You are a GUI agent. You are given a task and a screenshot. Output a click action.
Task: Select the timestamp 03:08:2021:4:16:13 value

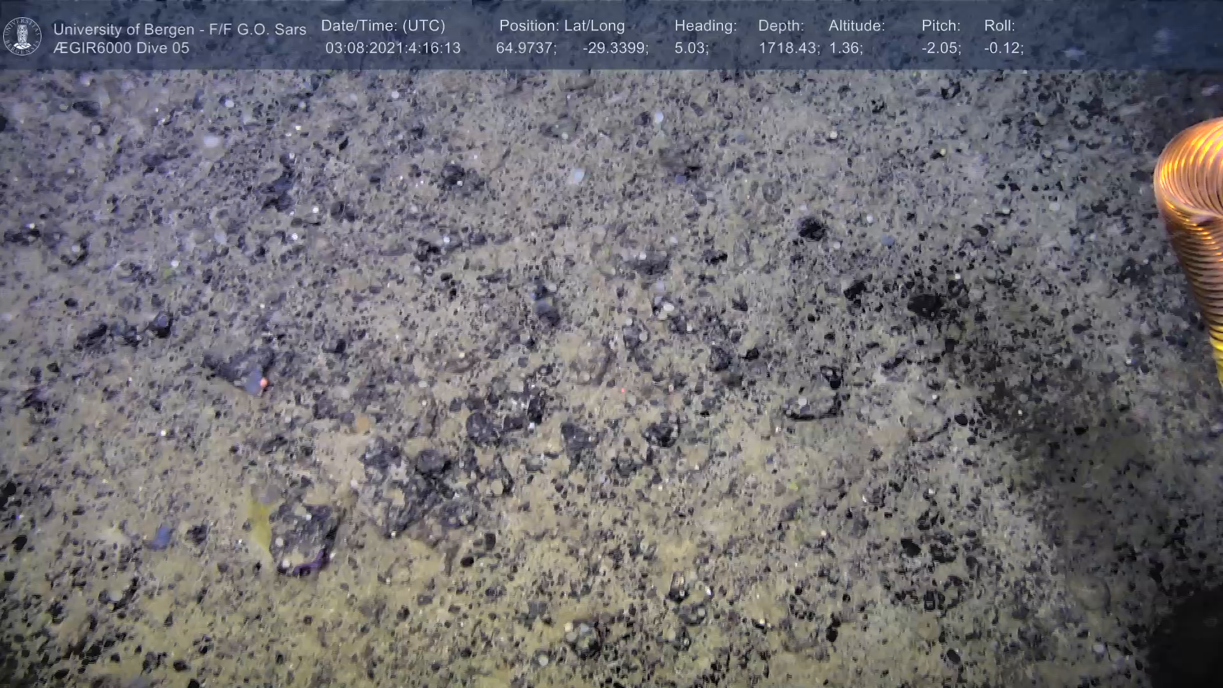tap(392, 48)
